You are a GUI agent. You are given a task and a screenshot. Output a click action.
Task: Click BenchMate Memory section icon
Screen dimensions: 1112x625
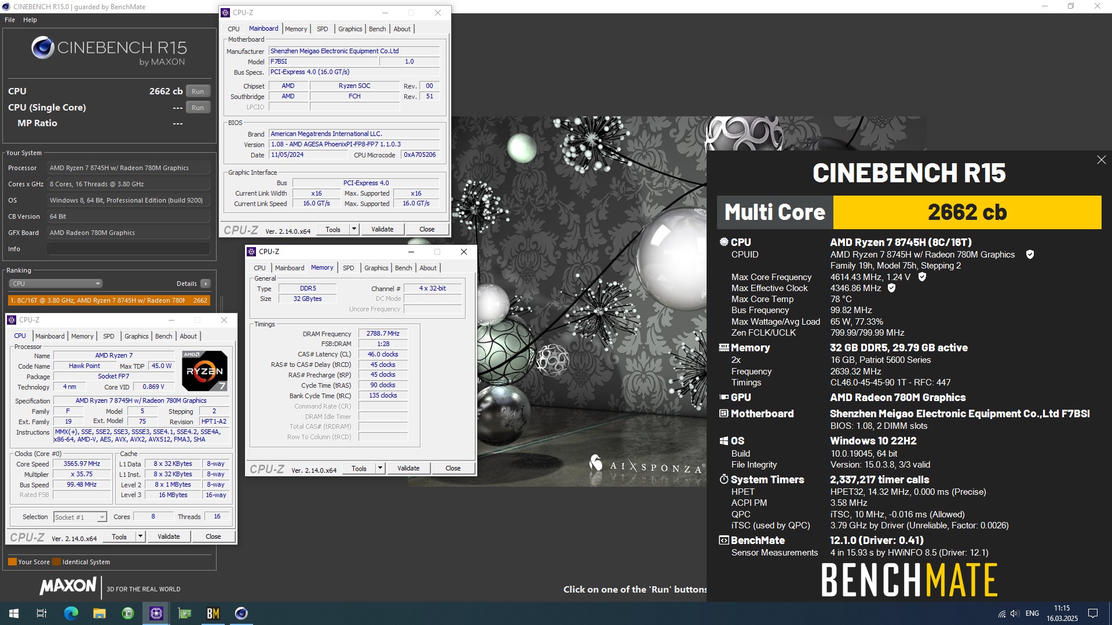point(723,348)
